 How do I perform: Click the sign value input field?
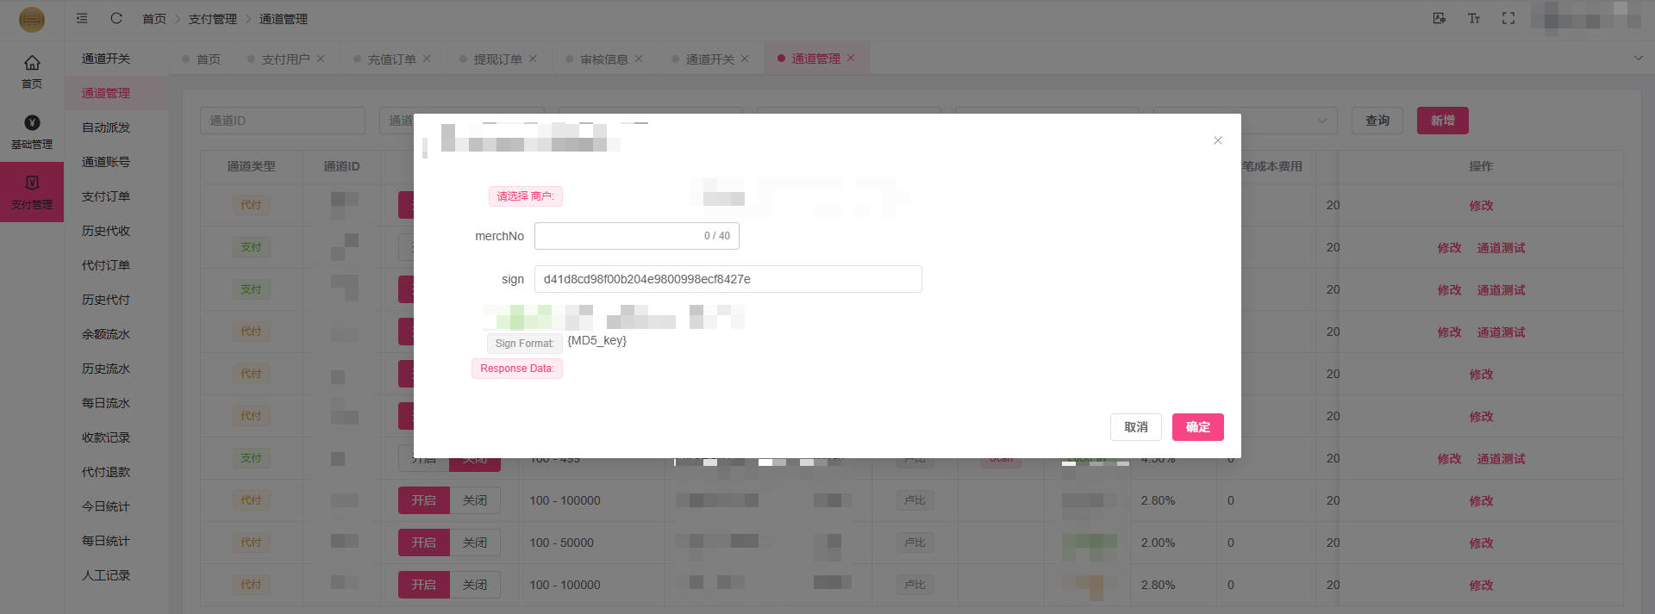pos(727,279)
